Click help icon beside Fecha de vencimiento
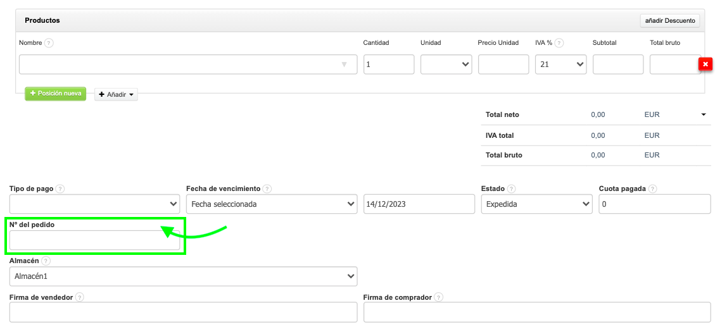The width and height of the screenshot is (727, 327). (x=267, y=189)
